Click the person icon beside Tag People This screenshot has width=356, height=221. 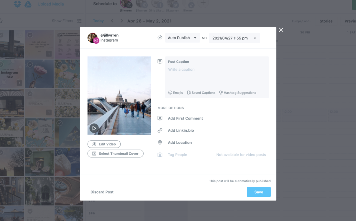click(x=160, y=155)
